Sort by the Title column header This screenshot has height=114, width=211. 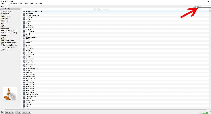click(57, 9)
